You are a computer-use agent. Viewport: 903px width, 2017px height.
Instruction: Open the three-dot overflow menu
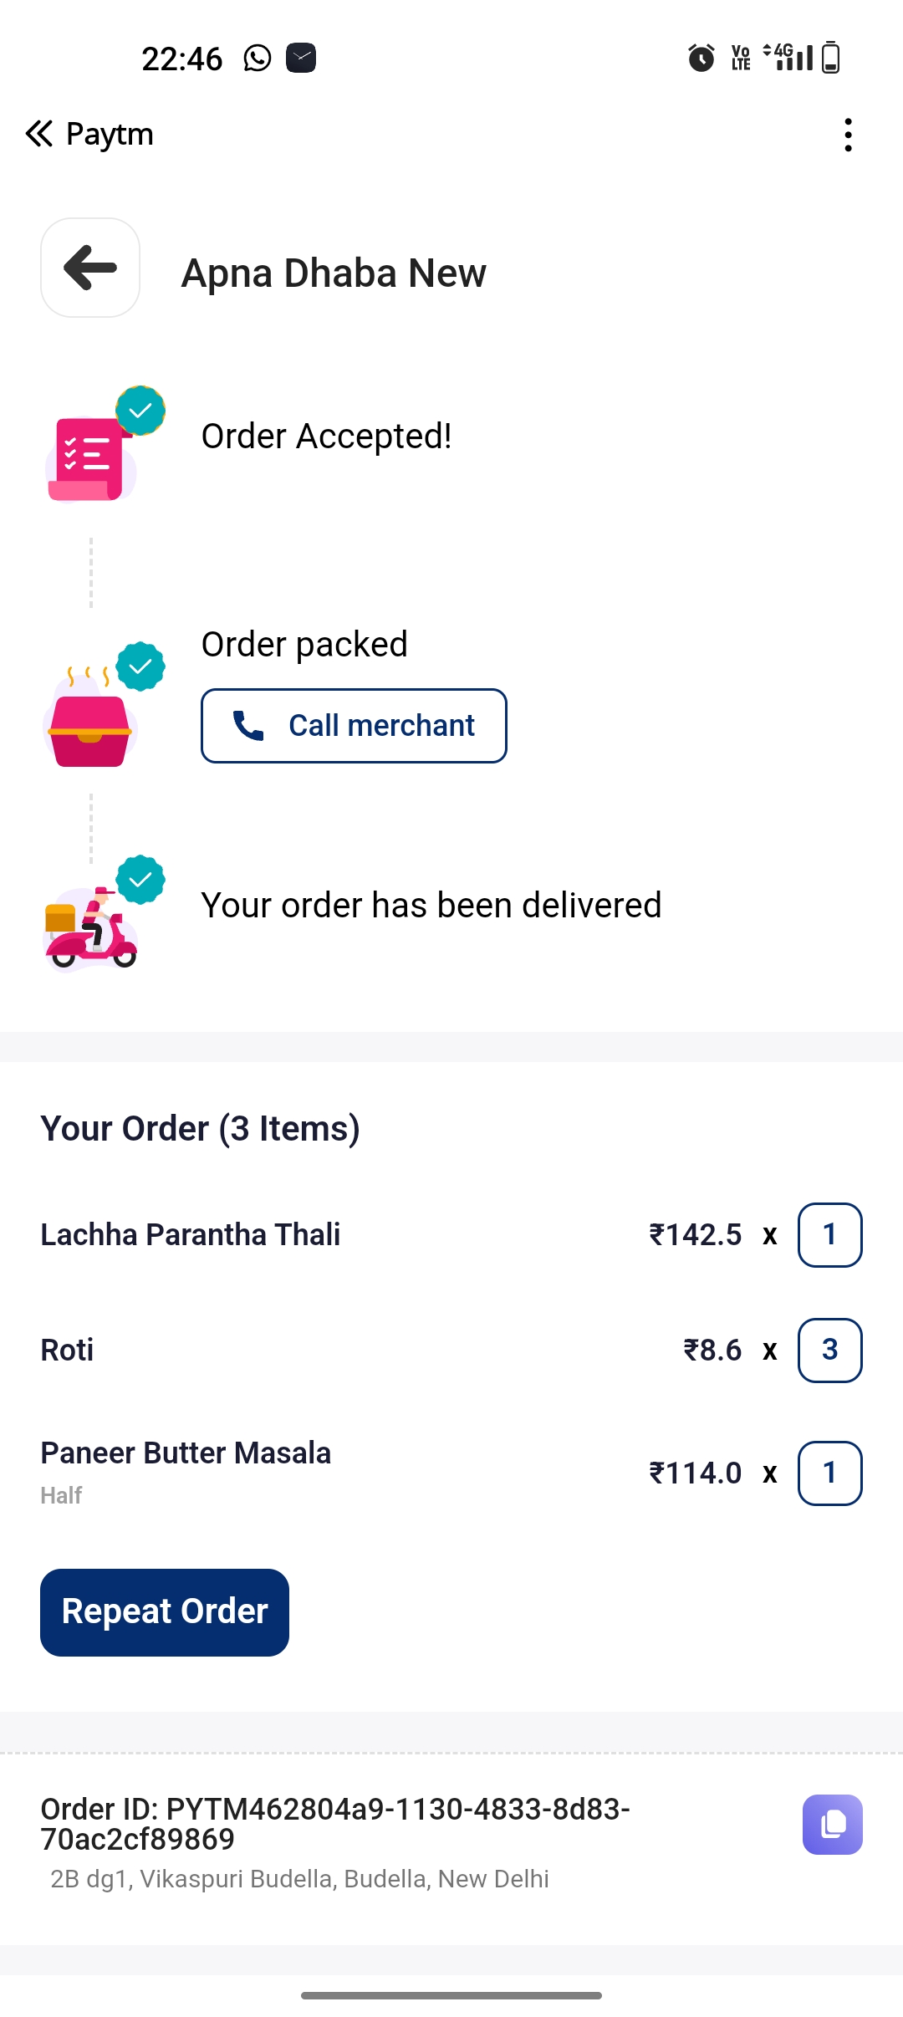point(848,135)
